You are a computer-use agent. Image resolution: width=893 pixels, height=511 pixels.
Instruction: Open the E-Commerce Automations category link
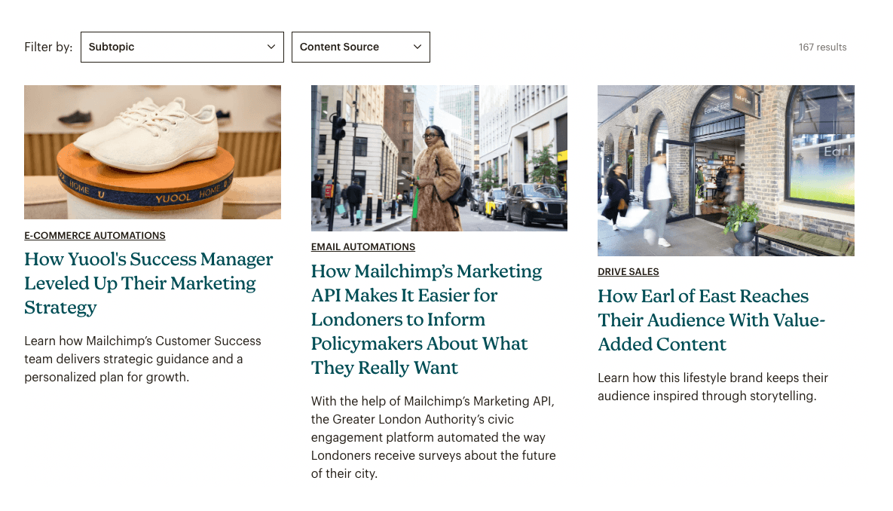pyautogui.click(x=95, y=236)
